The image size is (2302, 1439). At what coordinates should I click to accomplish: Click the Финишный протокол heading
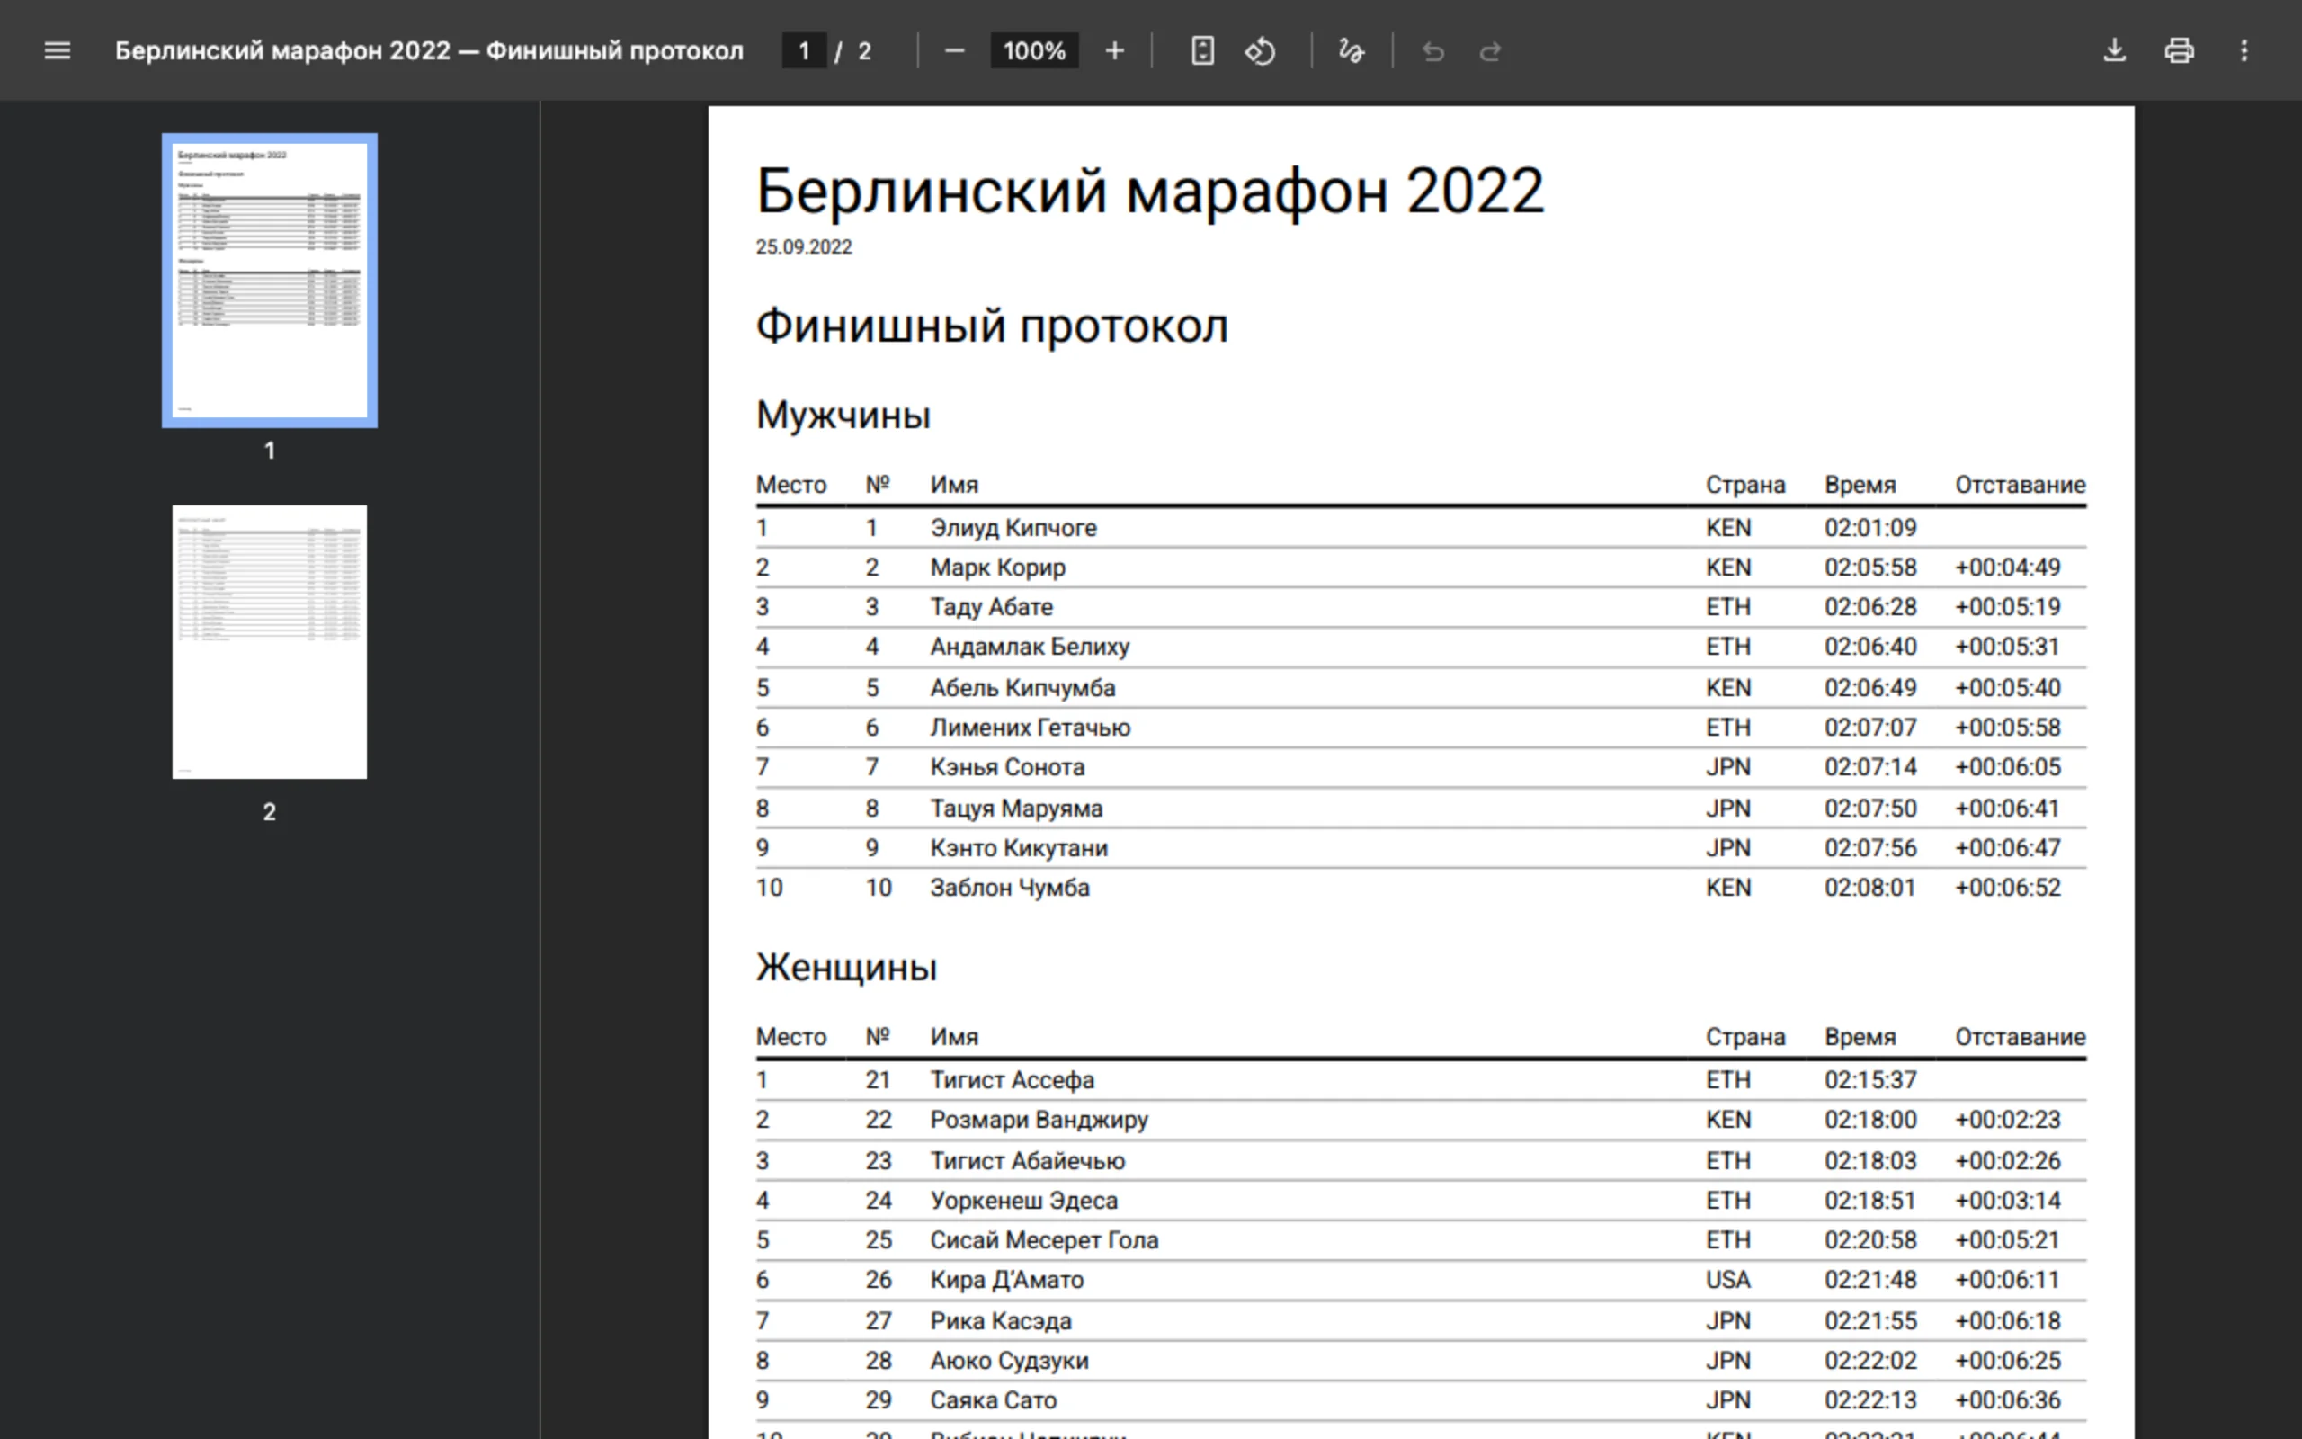click(992, 327)
